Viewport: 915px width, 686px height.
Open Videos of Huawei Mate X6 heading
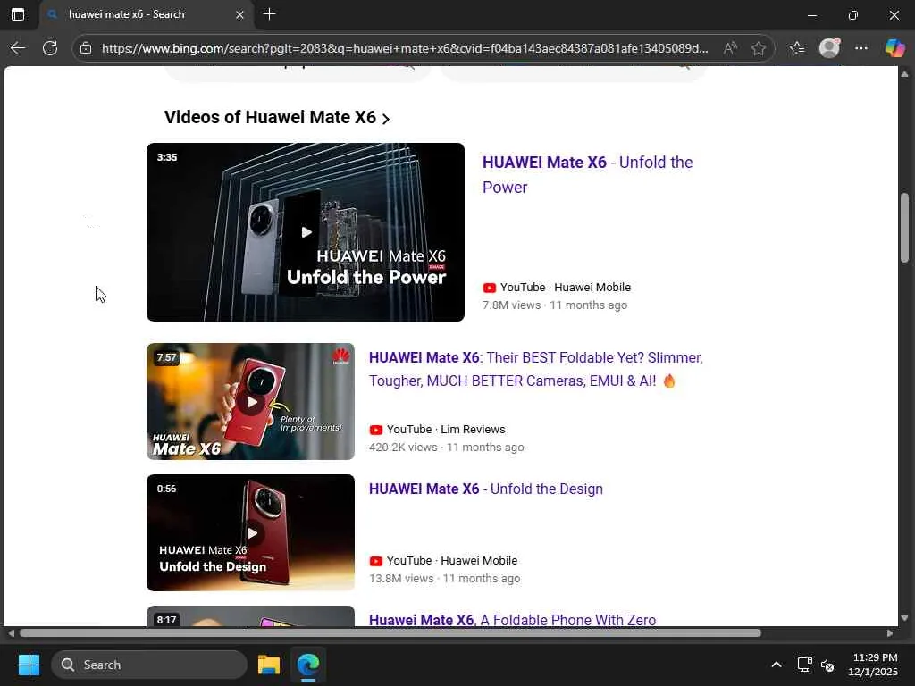click(x=270, y=117)
